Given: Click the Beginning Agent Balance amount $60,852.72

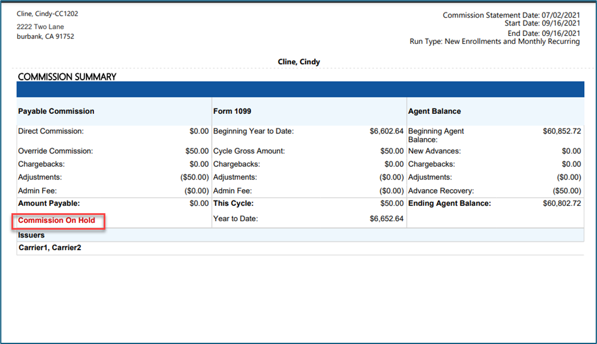Looking at the screenshot, I should 562,131.
